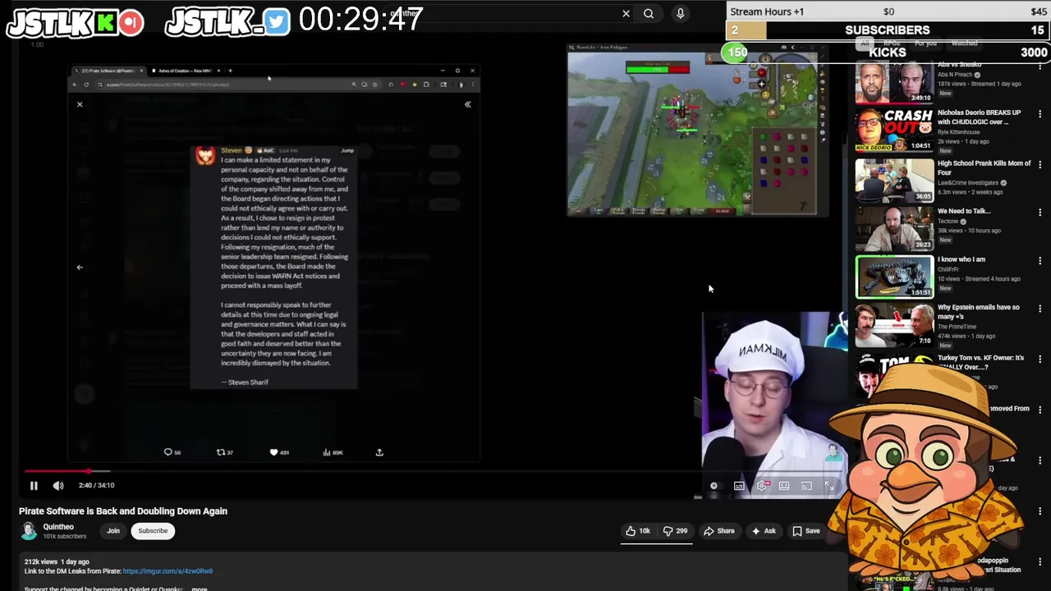The image size is (1051, 591).
Task: Select the Ashes of Creation browser tab
Action: click(x=184, y=71)
